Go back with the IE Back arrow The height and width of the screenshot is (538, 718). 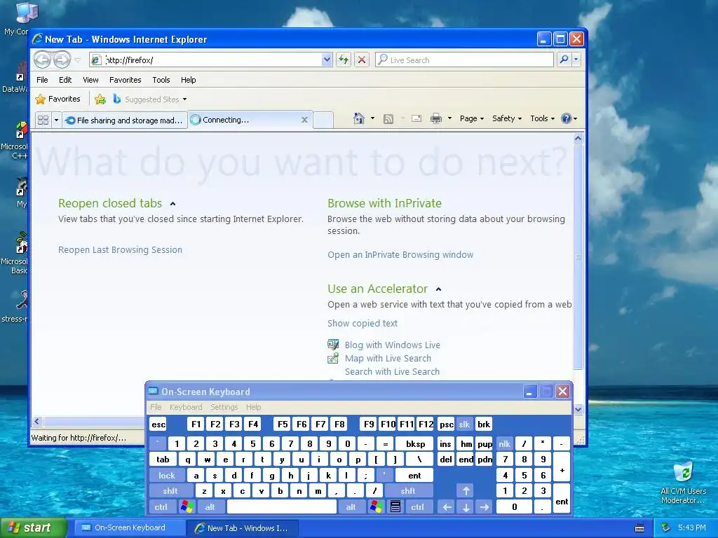click(x=43, y=60)
